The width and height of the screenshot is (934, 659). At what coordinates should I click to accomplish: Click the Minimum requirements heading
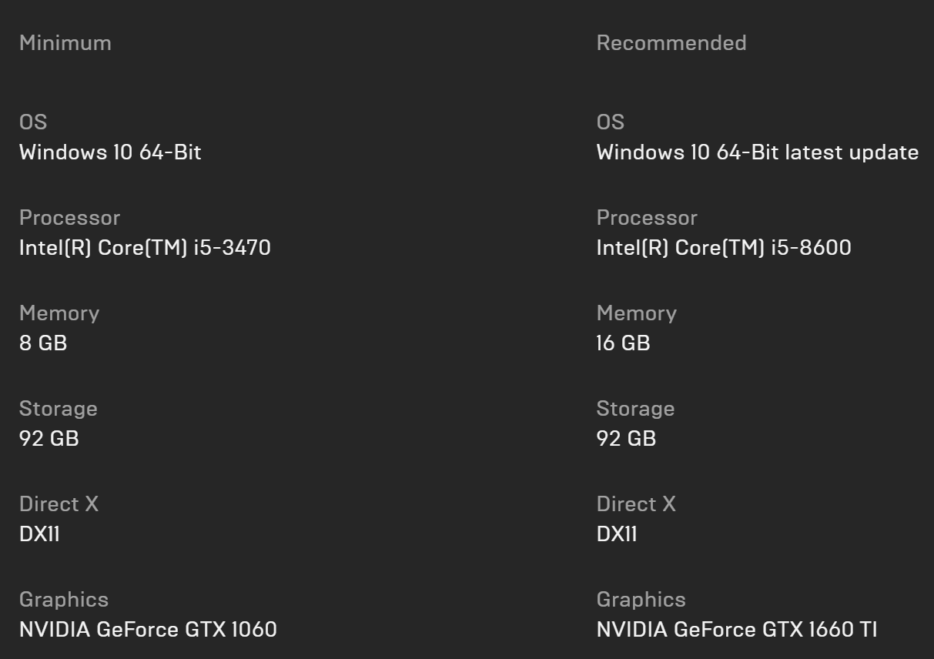[x=65, y=43]
